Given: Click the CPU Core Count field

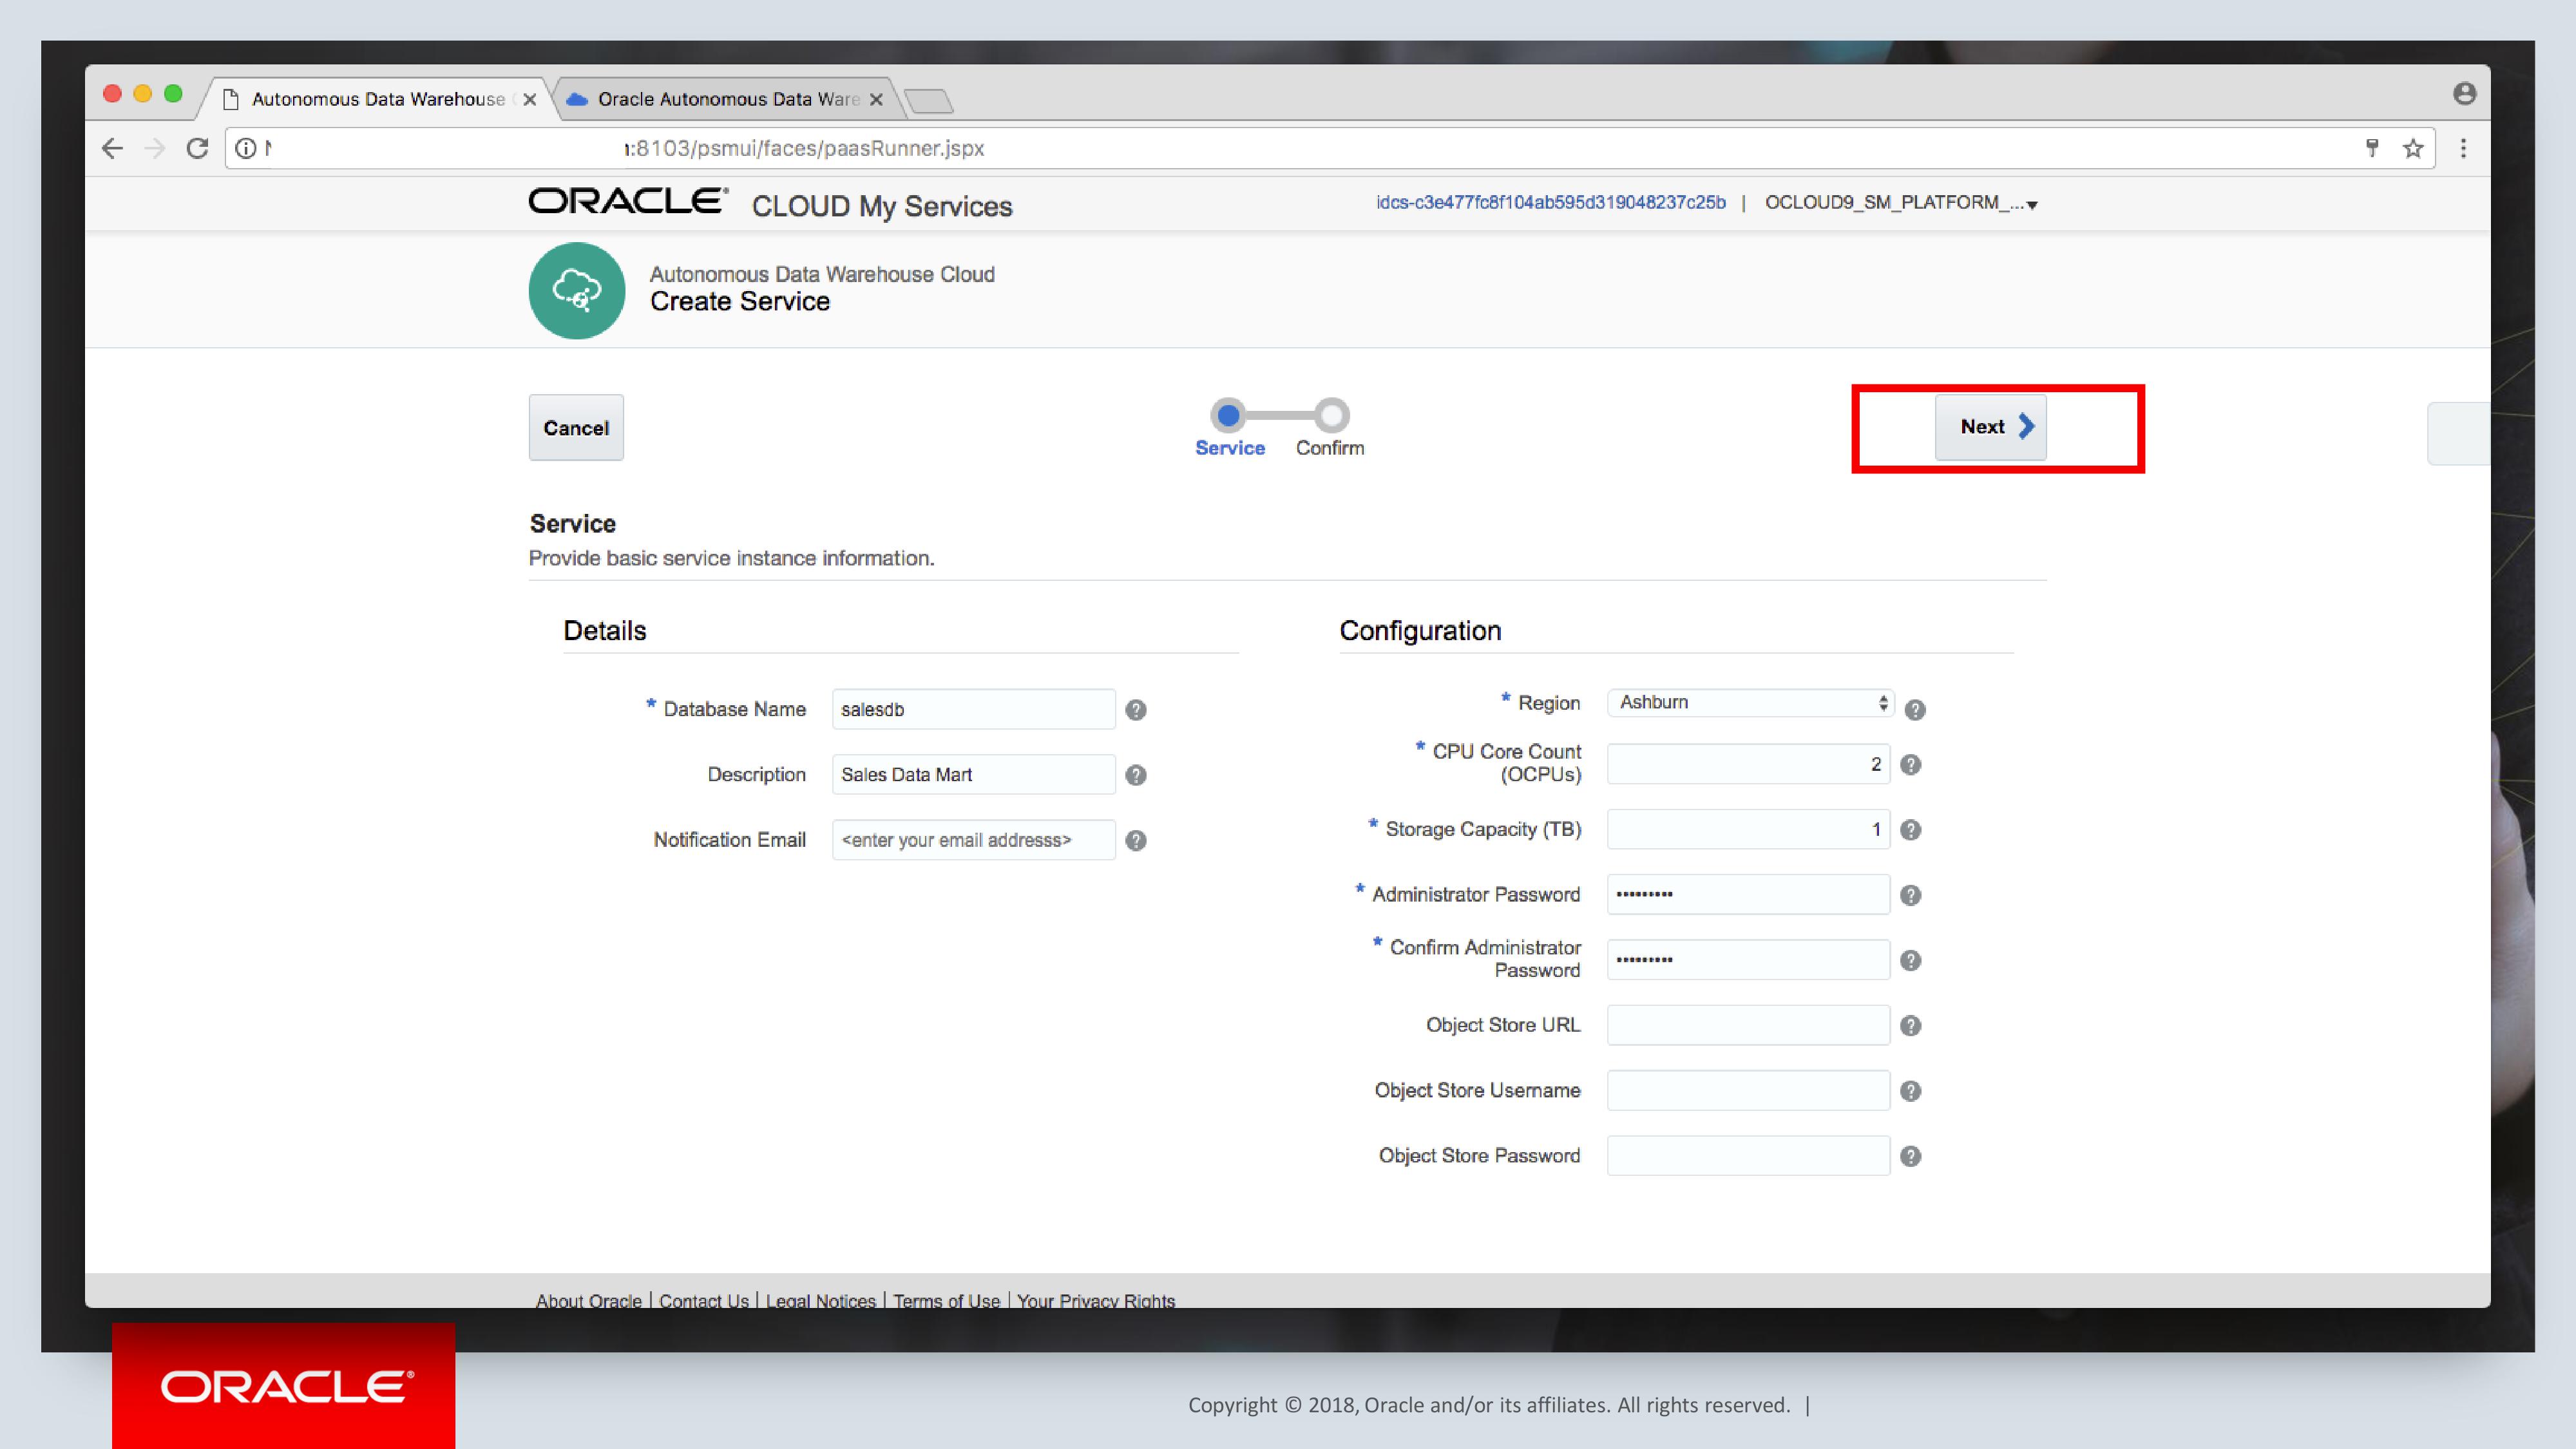Looking at the screenshot, I should (x=1748, y=764).
